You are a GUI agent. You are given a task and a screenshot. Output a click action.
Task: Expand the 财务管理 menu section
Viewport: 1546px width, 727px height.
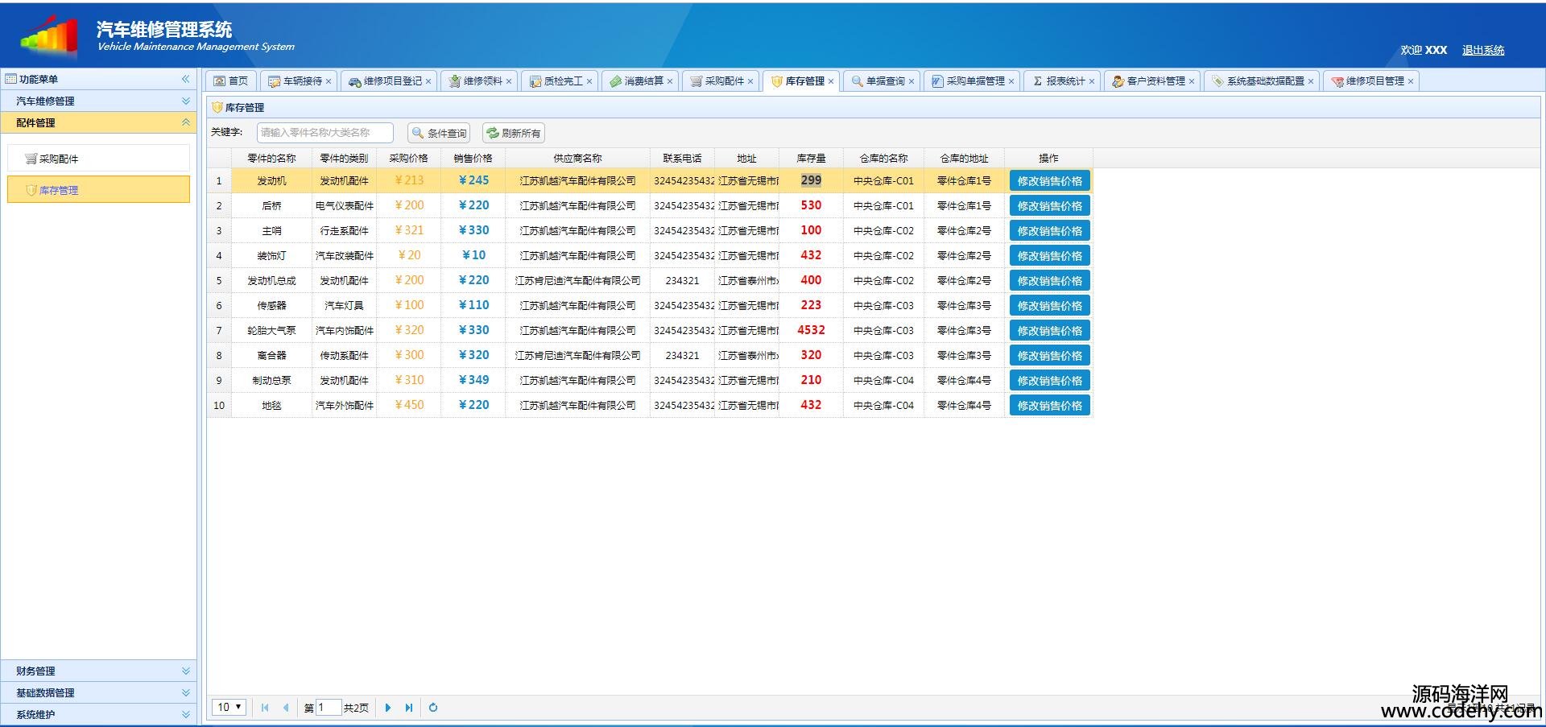[x=98, y=671]
